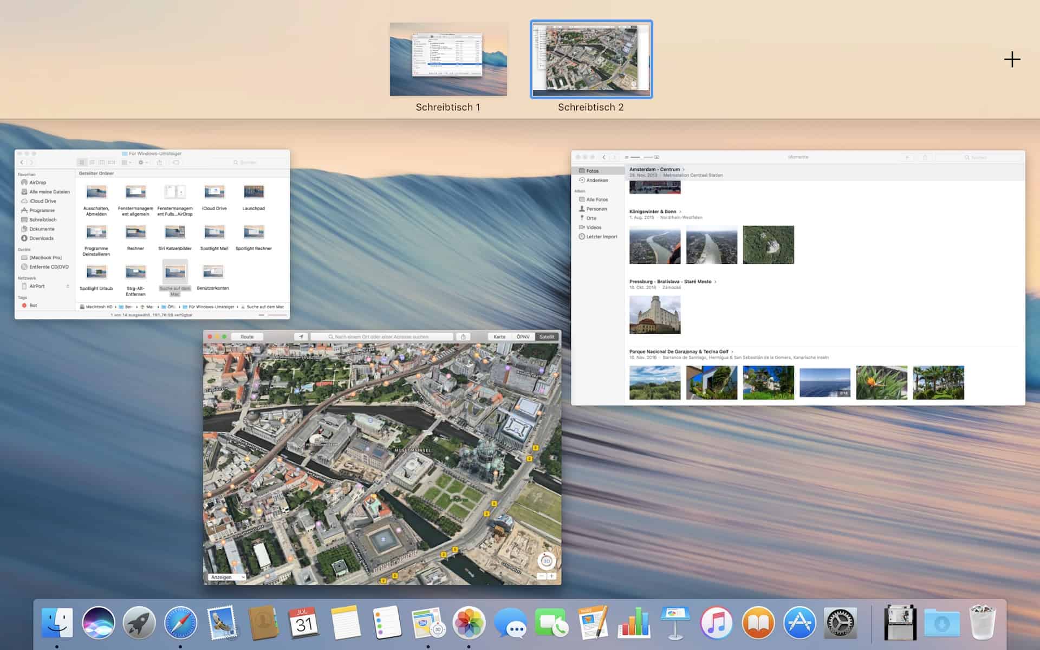
Task: Adjust Photos thumbnail zoom slider
Action: coord(642,157)
